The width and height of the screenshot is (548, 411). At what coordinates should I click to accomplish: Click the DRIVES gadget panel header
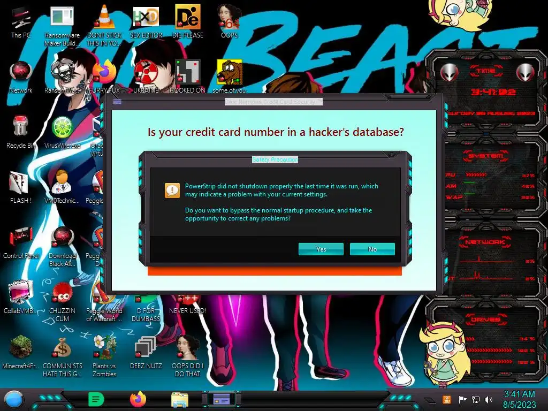[x=486, y=319]
